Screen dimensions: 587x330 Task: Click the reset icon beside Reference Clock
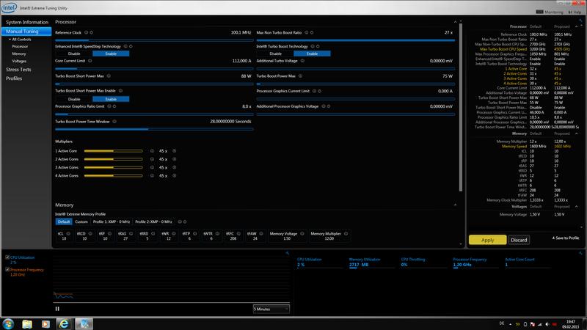[x=91, y=32]
